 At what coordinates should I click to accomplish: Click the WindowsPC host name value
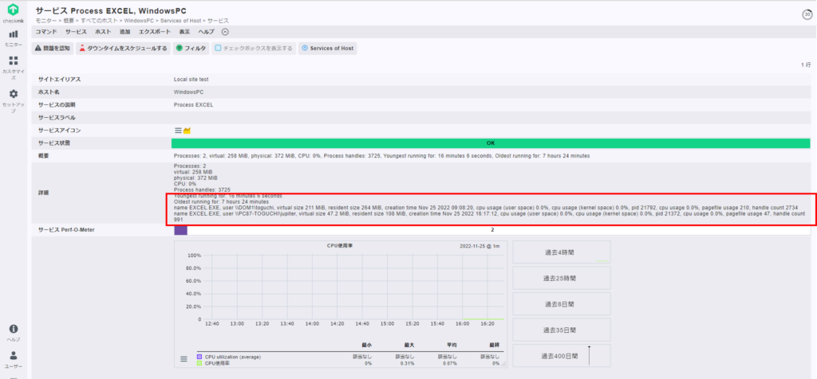pyautogui.click(x=189, y=92)
